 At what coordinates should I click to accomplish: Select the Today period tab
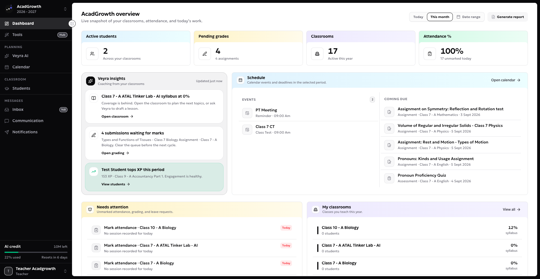point(418,17)
